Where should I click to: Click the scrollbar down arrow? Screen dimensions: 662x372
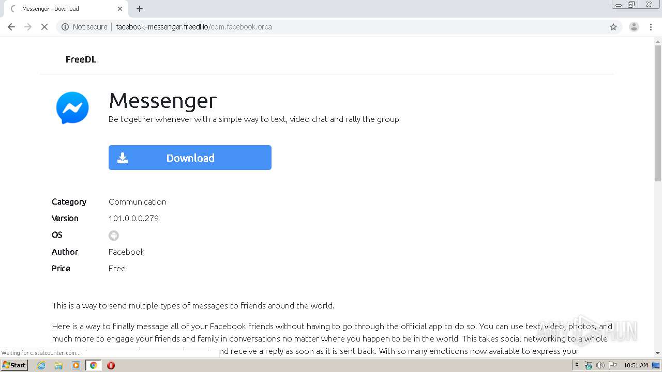658,353
